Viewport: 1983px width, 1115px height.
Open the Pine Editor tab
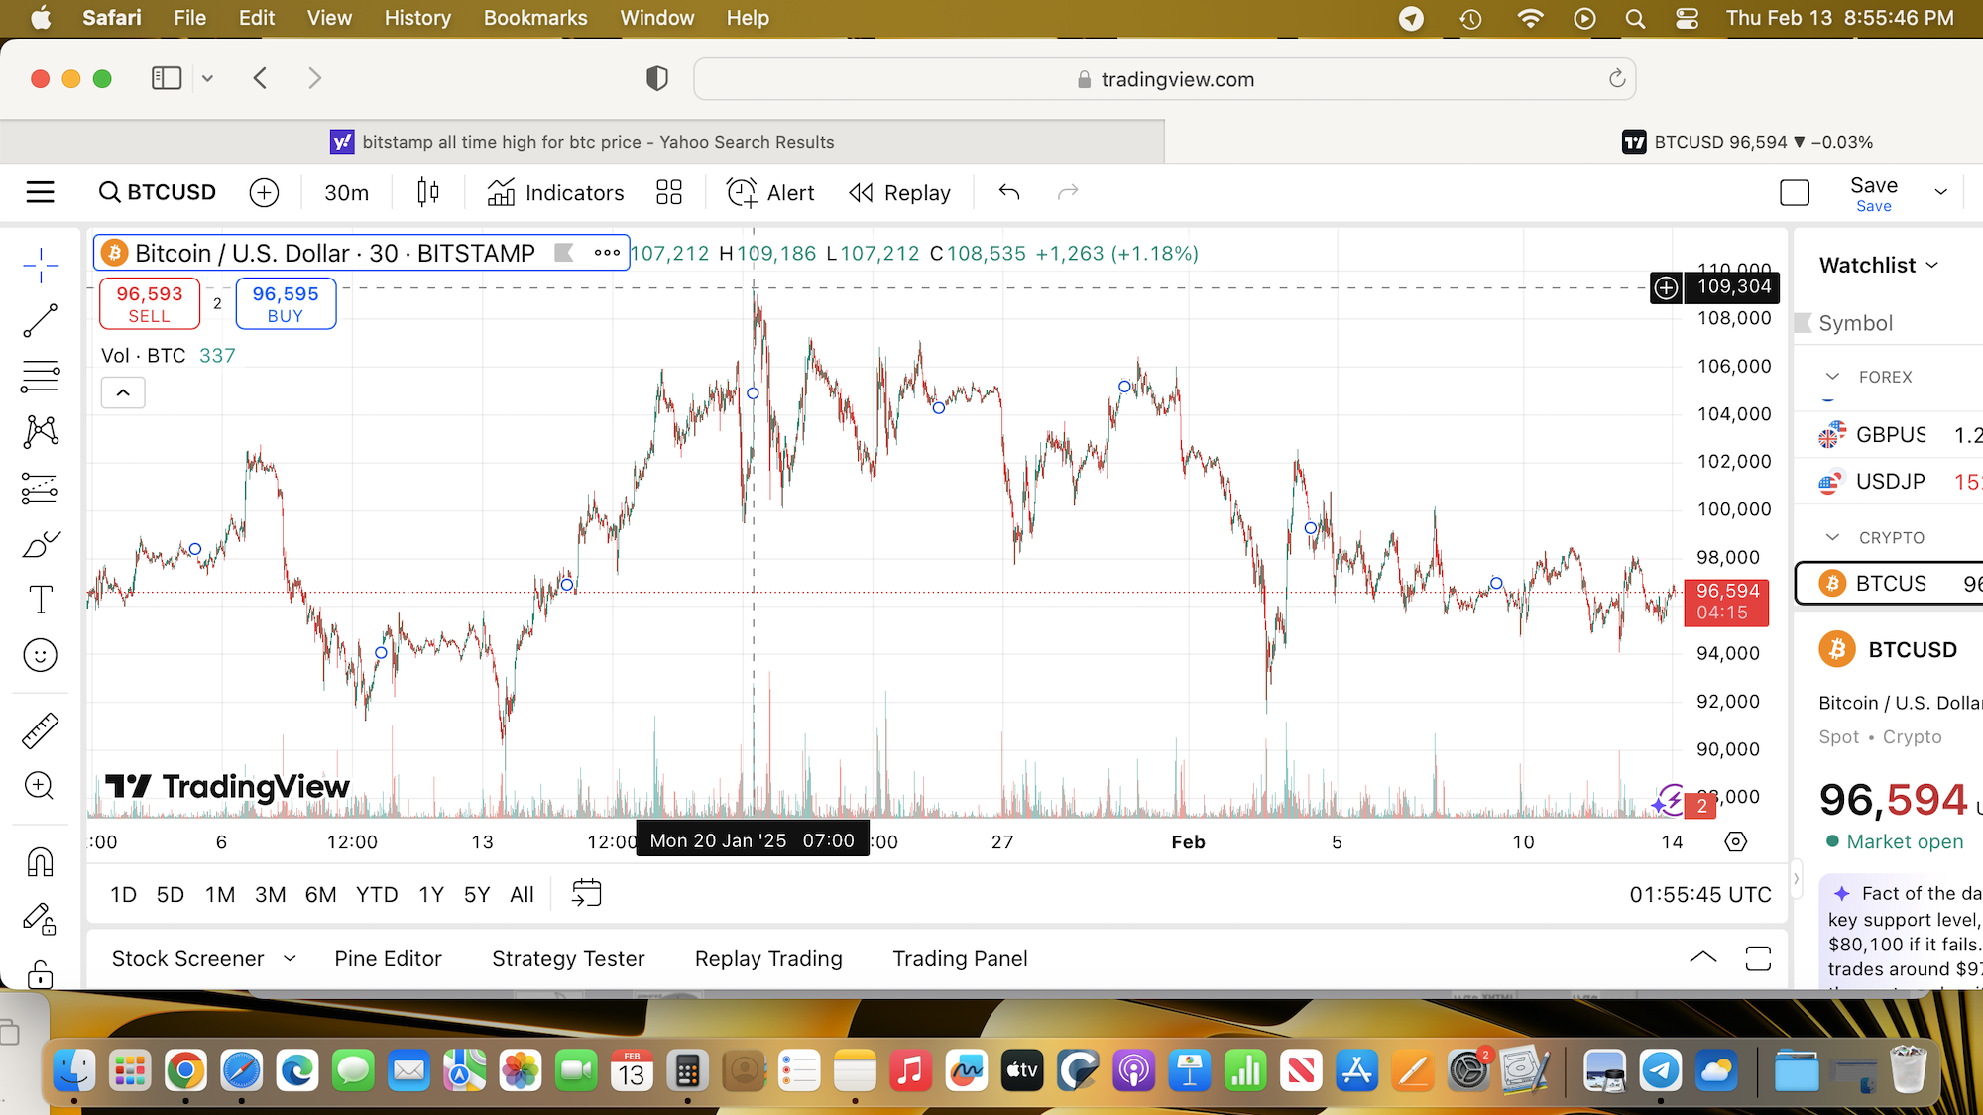(388, 958)
